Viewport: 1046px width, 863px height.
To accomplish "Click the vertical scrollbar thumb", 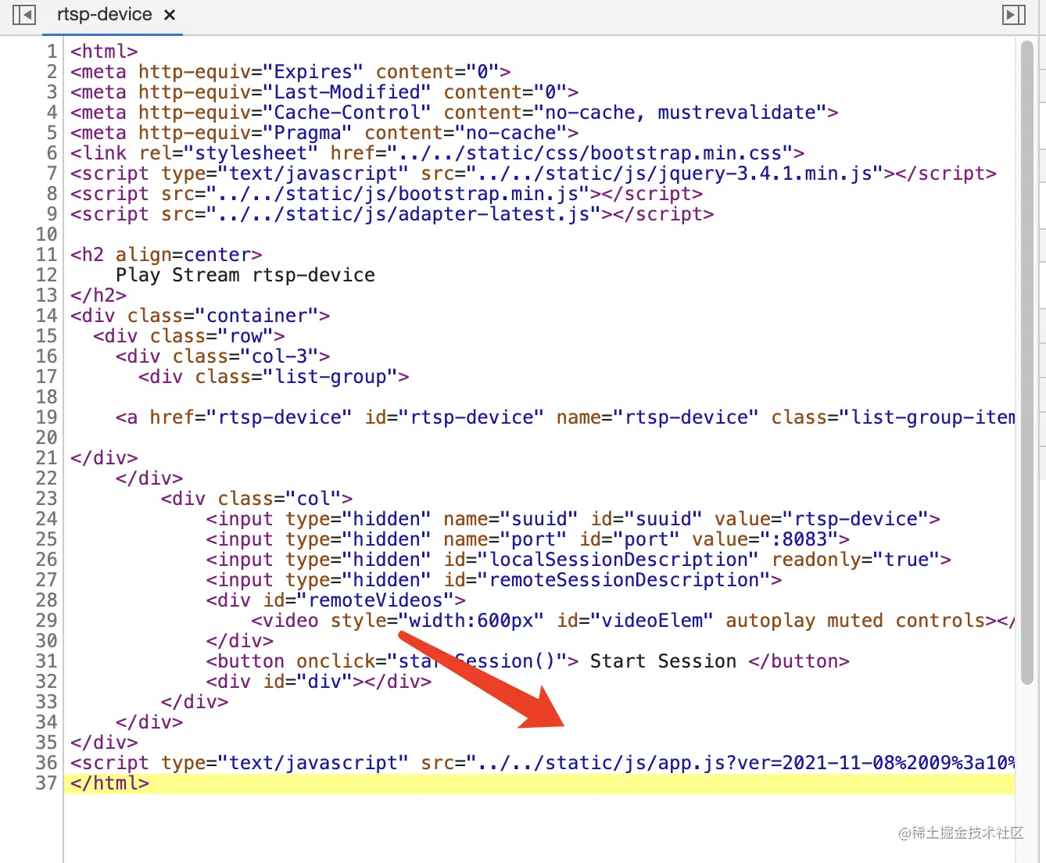I will [1027, 363].
